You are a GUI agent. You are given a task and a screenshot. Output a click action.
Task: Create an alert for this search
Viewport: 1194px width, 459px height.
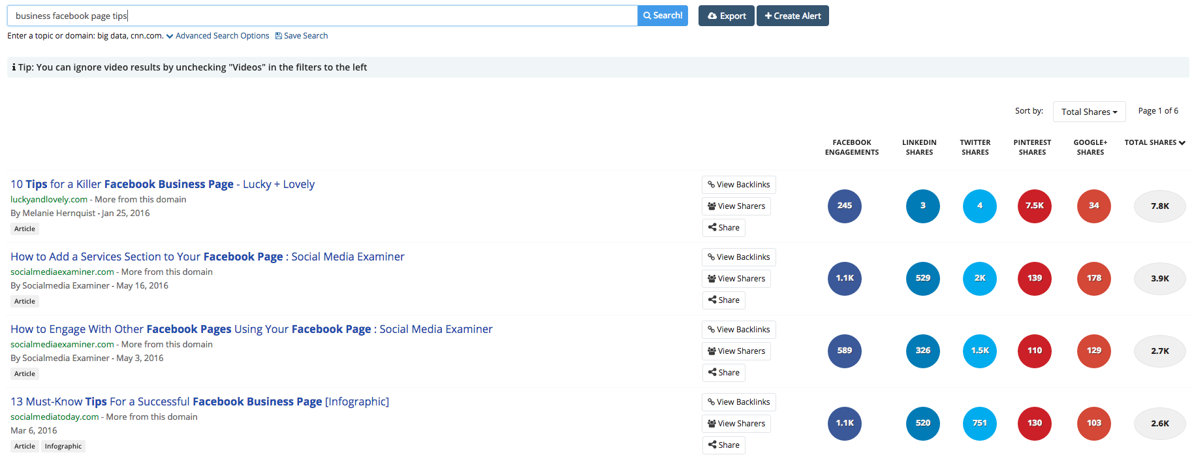(793, 16)
